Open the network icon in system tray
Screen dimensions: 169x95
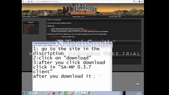tap(131, 93)
